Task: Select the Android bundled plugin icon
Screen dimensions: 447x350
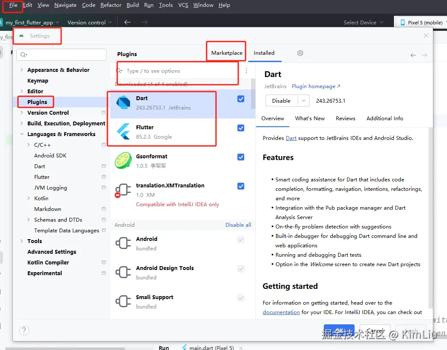Action: pos(123,243)
